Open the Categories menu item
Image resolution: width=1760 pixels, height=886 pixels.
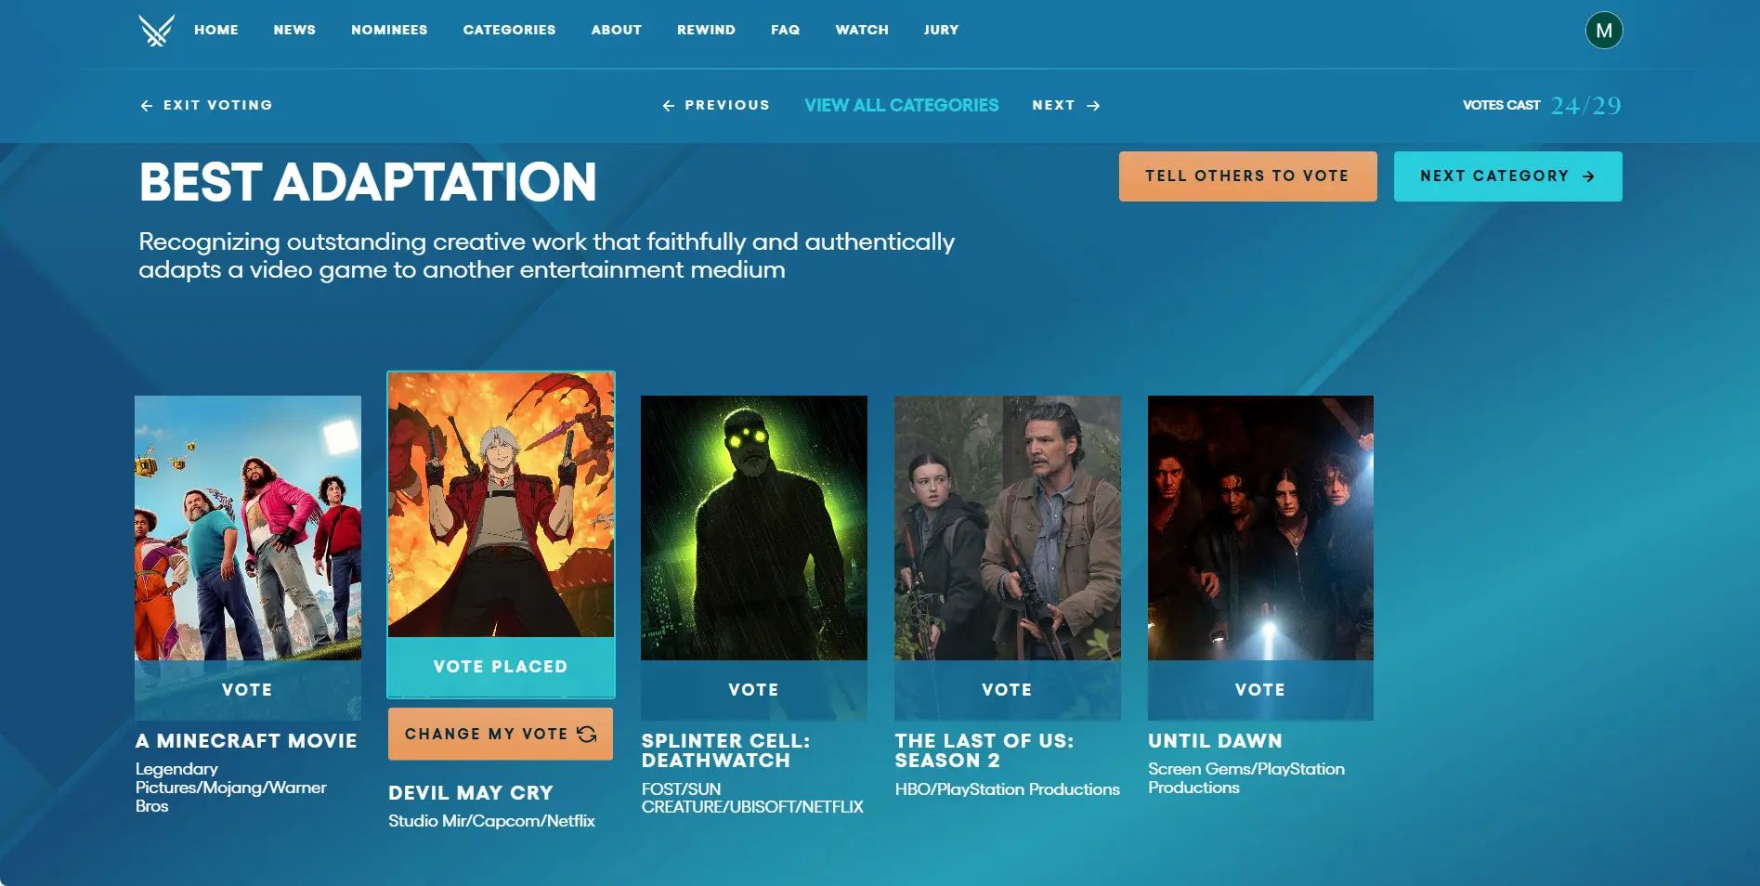click(509, 30)
